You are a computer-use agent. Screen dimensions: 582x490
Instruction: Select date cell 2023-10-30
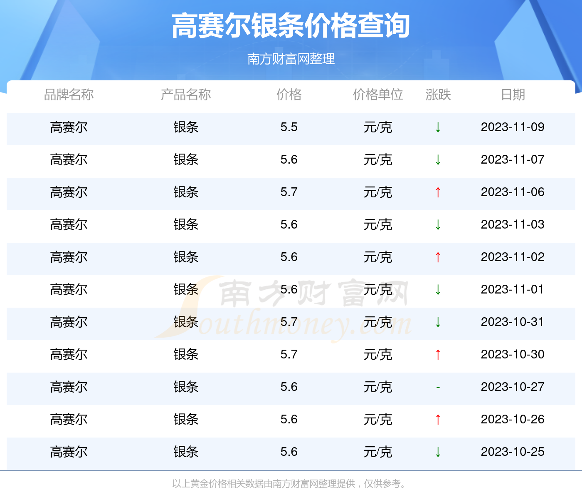[513, 354]
